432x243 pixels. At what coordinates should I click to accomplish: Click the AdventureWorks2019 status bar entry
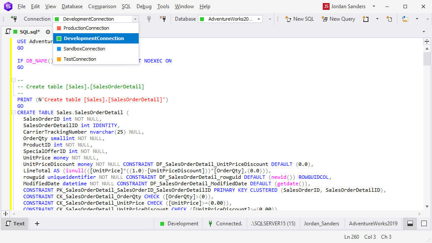tap(373, 224)
